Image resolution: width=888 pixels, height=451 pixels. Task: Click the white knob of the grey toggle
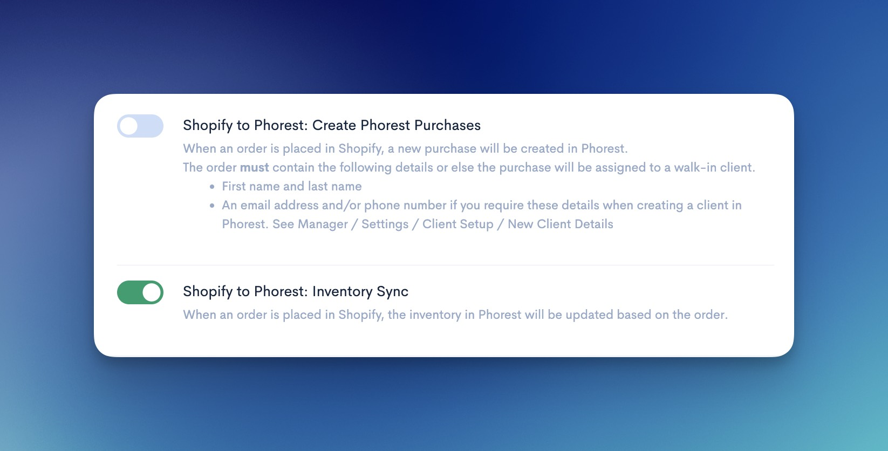(x=129, y=126)
